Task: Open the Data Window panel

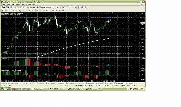Action: (15, 8)
